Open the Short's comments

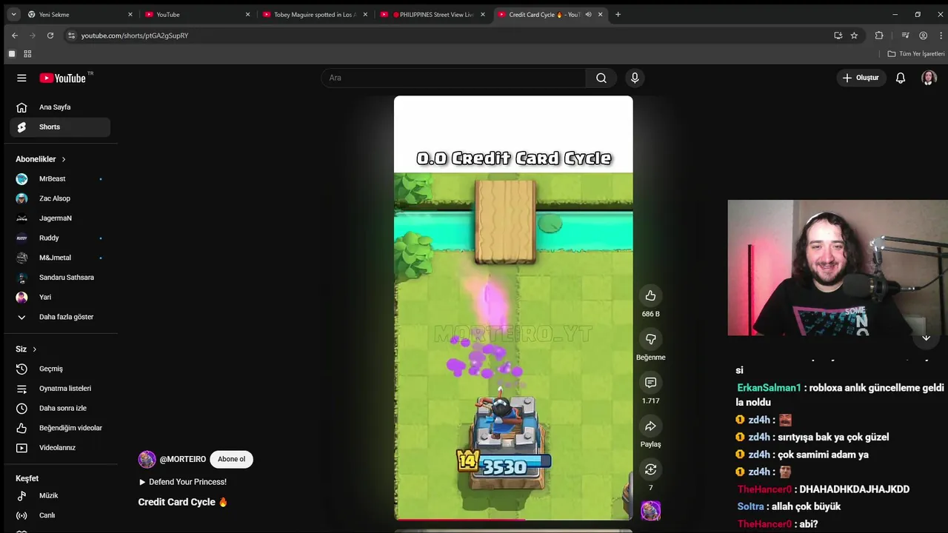650,383
